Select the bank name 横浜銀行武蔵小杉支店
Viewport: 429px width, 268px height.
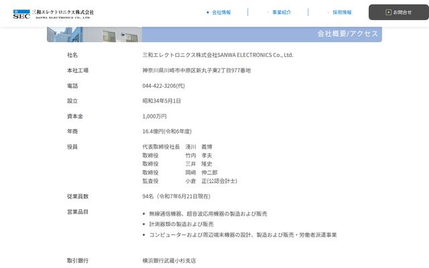pos(169,261)
